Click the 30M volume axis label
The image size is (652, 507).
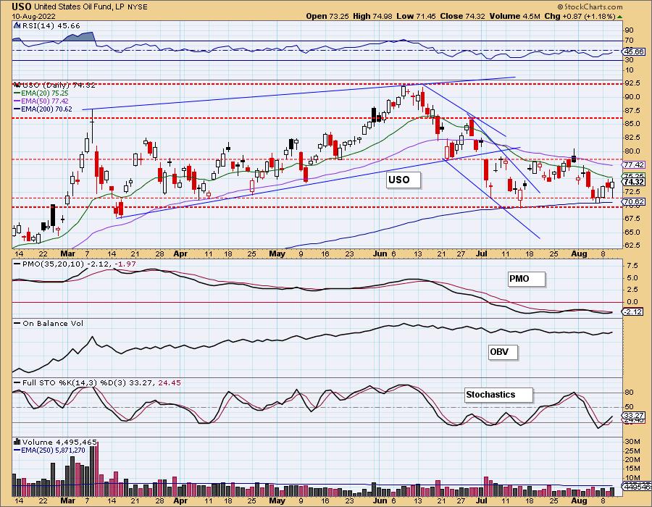coord(632,441)
